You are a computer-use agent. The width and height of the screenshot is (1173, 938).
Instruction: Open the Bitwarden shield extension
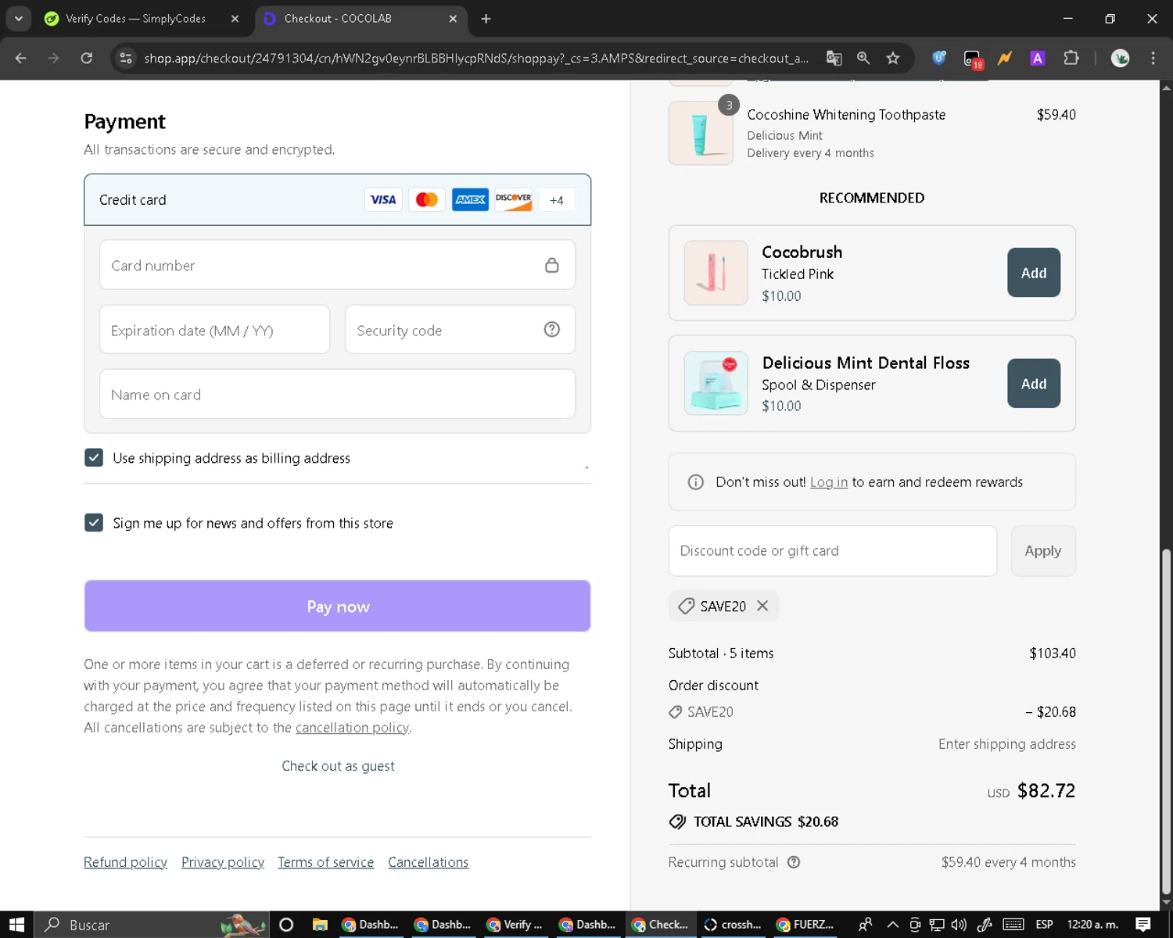click(x=939, y=58)
